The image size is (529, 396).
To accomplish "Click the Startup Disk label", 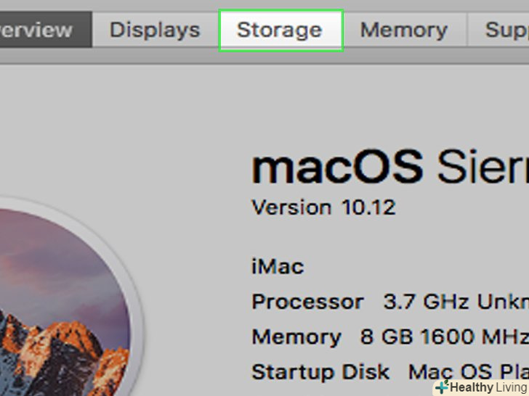I will (320, 372).
